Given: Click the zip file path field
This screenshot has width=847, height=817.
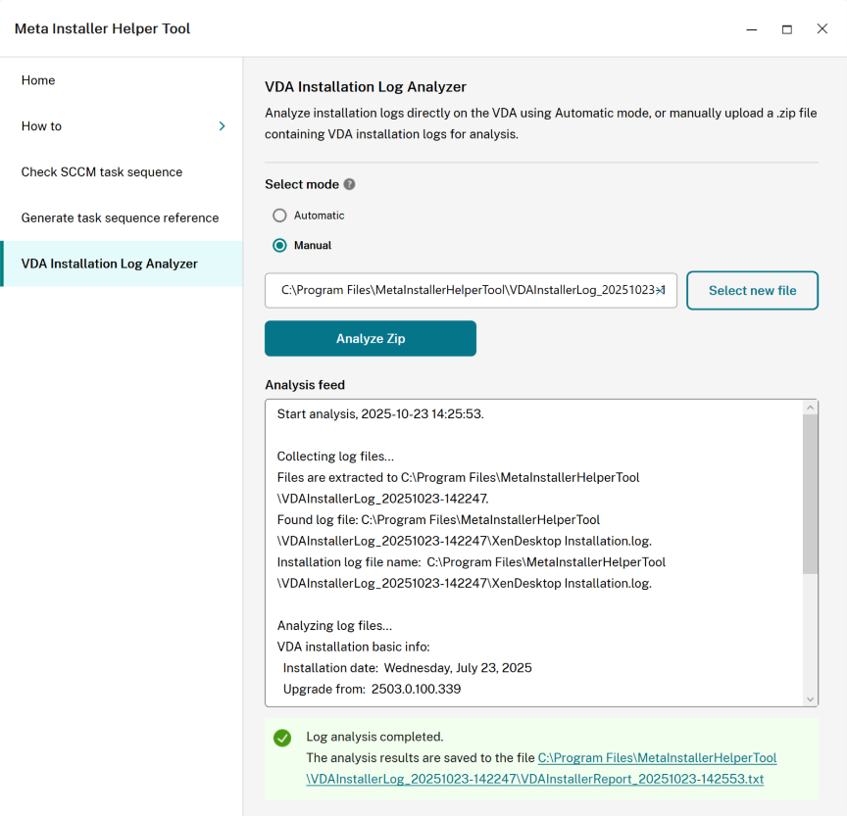Looking at the screenshot, I should (x=471, y=290).
